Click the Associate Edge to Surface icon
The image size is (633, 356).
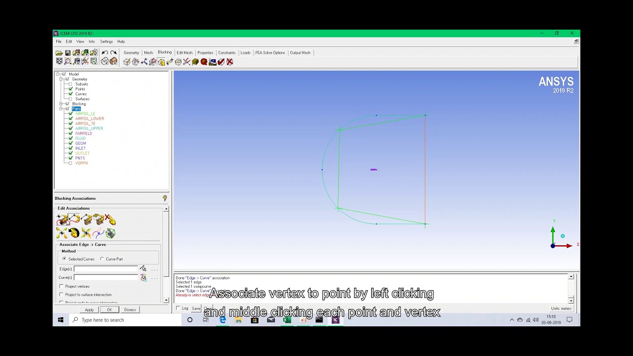tap(86, 220)
